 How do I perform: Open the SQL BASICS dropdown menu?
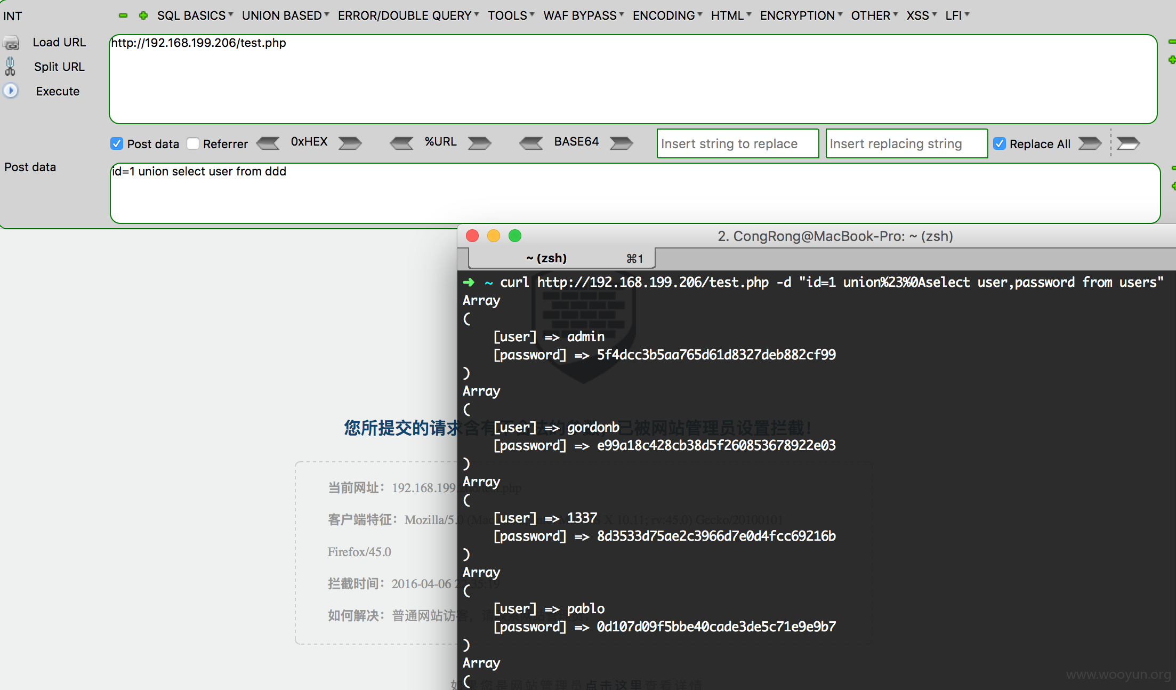click(x=195, y=15)
